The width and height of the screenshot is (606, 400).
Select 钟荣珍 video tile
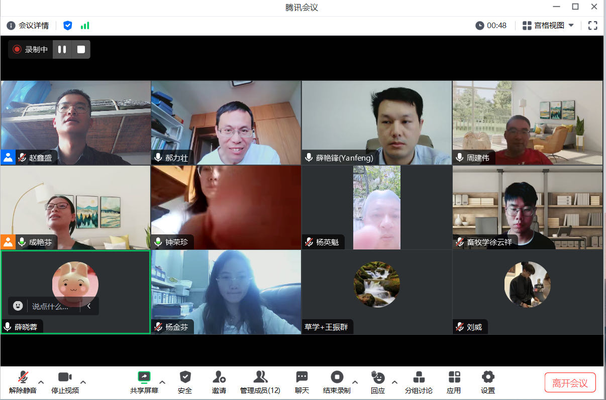[x=226, y=208]
